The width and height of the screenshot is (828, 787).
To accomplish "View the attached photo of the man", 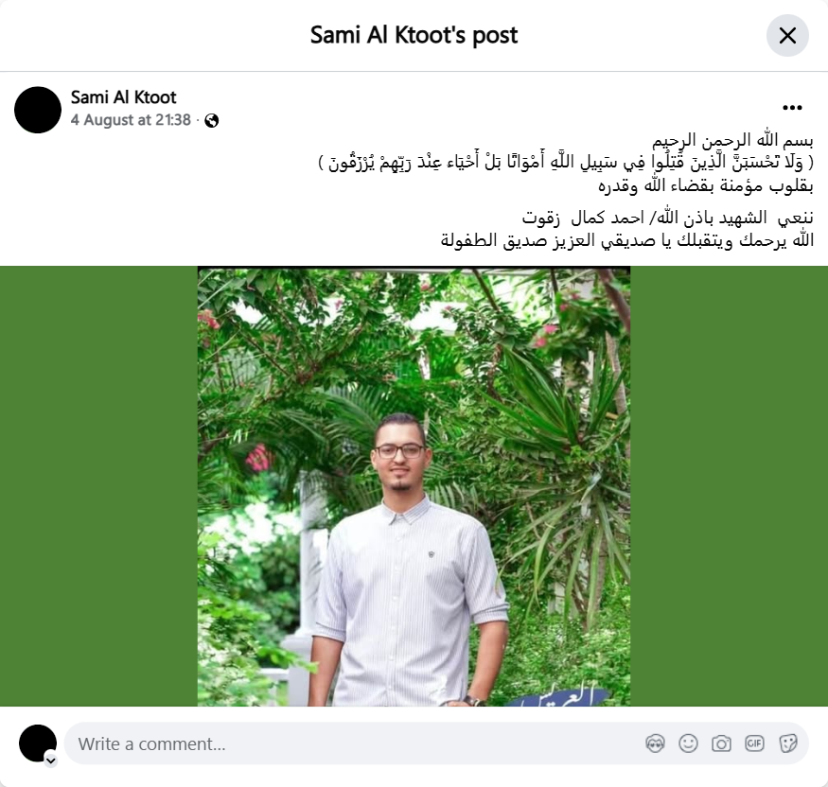I will pos(414,486).
